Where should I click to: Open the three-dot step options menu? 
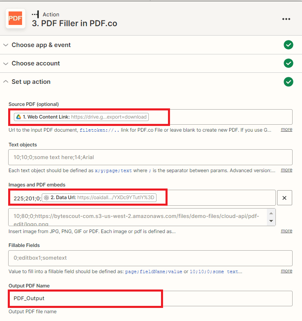click(286, 19)
